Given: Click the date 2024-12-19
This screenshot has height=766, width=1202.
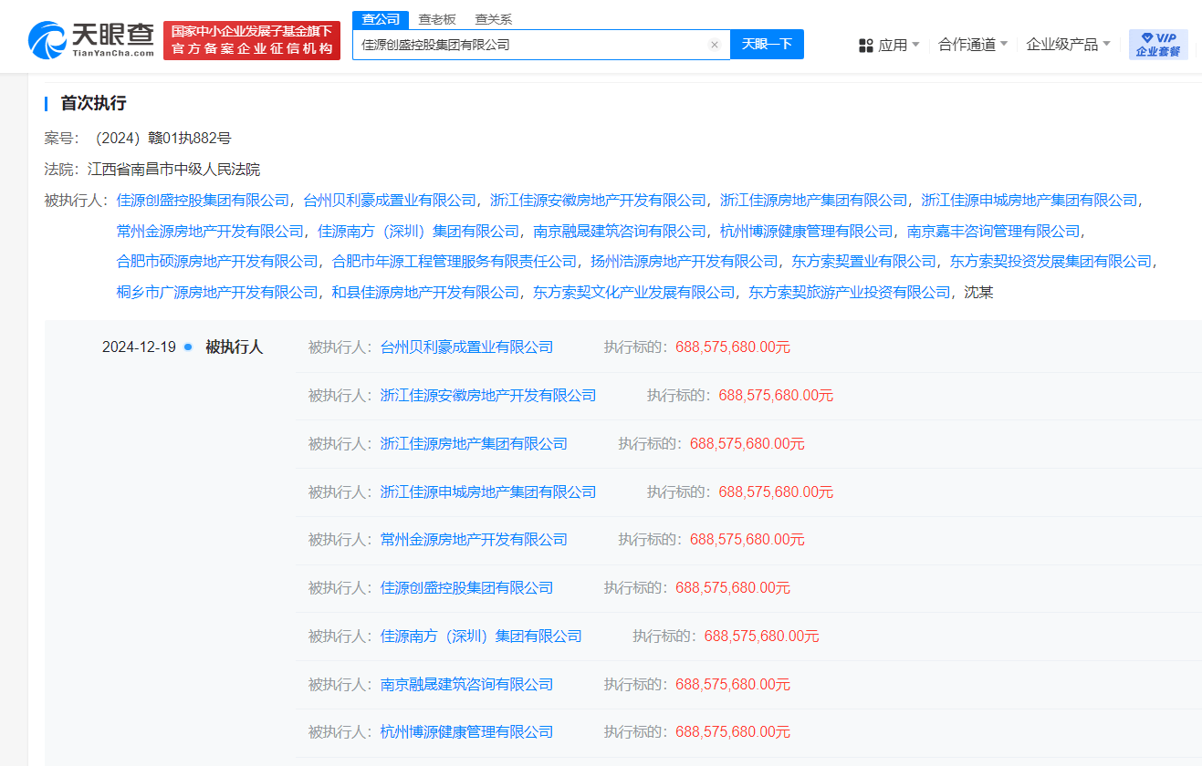Looking at the screenshot, I should pos(139,347).
